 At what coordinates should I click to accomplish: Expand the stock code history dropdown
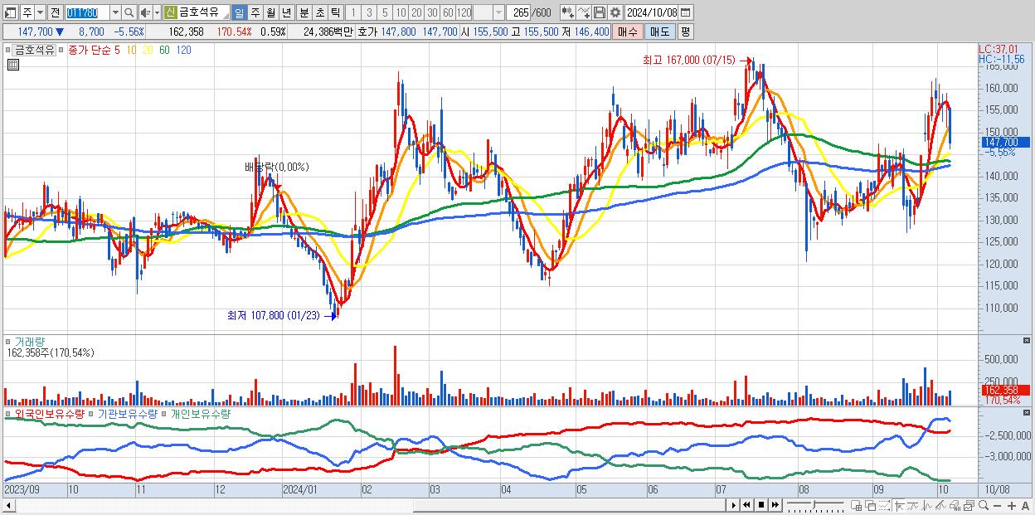coord(115,13)
